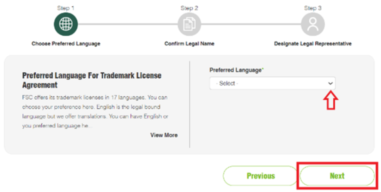Click the FSC trademark licenses description paragraph
This screenshot has height=192, width=381.
(95, 112)
